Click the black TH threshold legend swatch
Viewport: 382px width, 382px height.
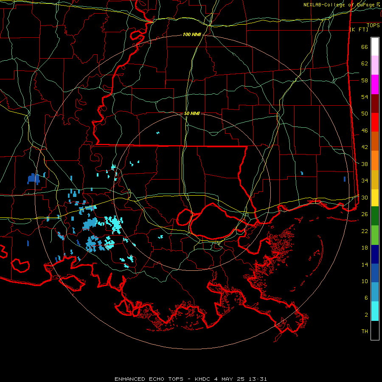coord(375,330)
